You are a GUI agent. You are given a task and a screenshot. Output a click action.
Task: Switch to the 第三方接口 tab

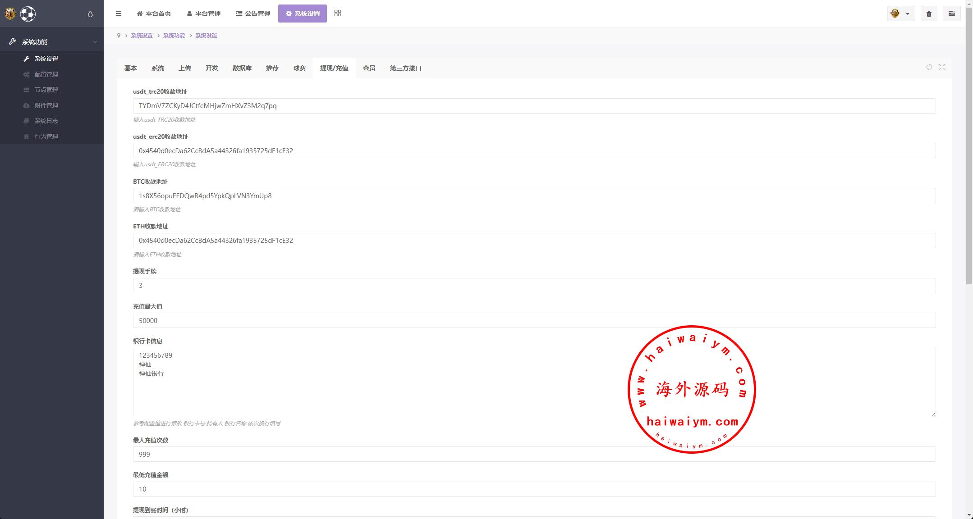[405, 68]
